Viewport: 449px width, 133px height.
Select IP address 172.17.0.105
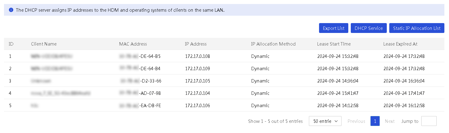197,81
